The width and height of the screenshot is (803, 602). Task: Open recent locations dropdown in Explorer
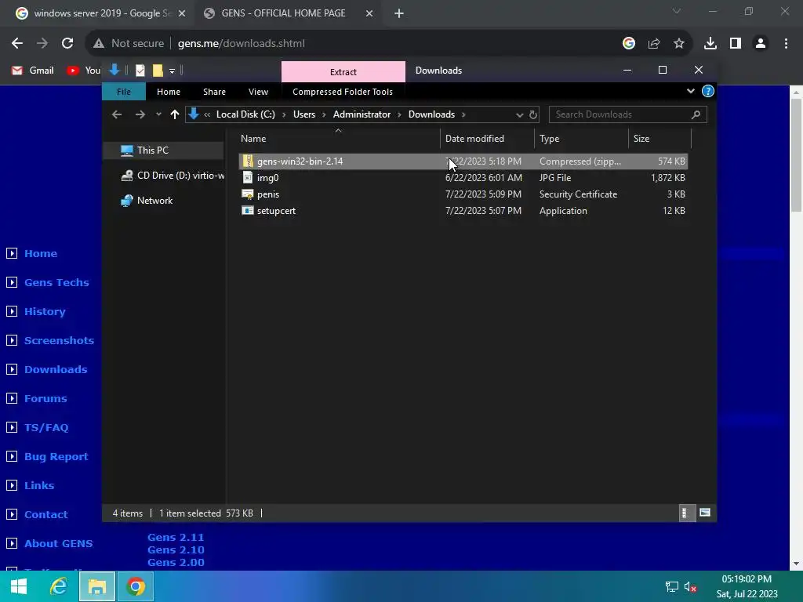click(158, 114)
